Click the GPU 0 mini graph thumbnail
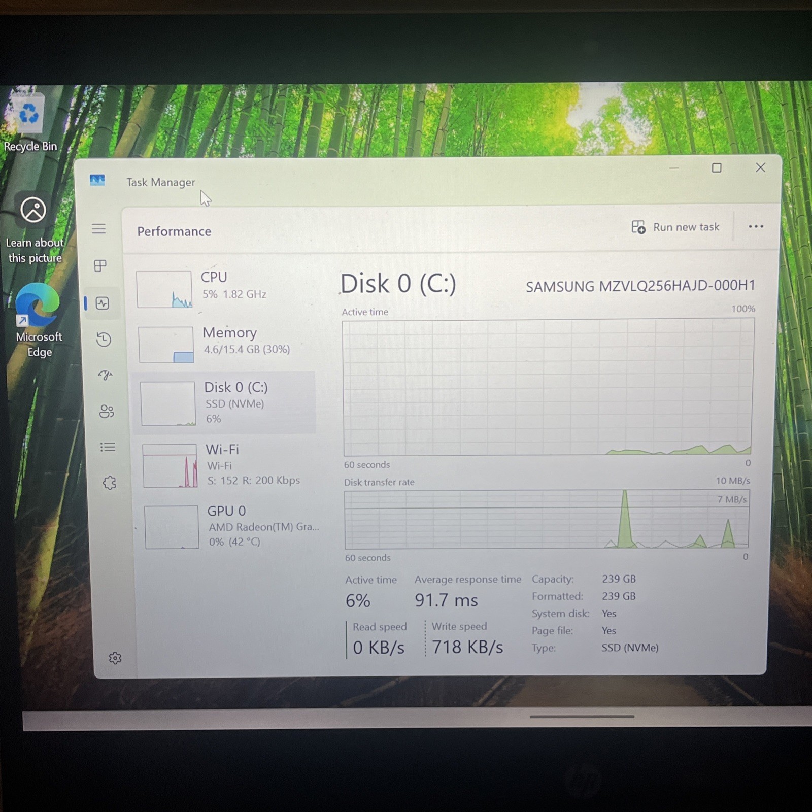 [x=172, y=527]
